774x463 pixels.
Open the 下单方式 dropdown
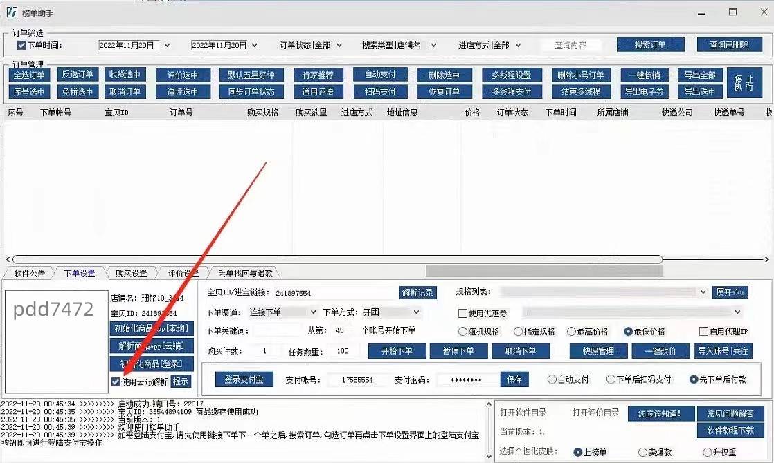point(416,312)
